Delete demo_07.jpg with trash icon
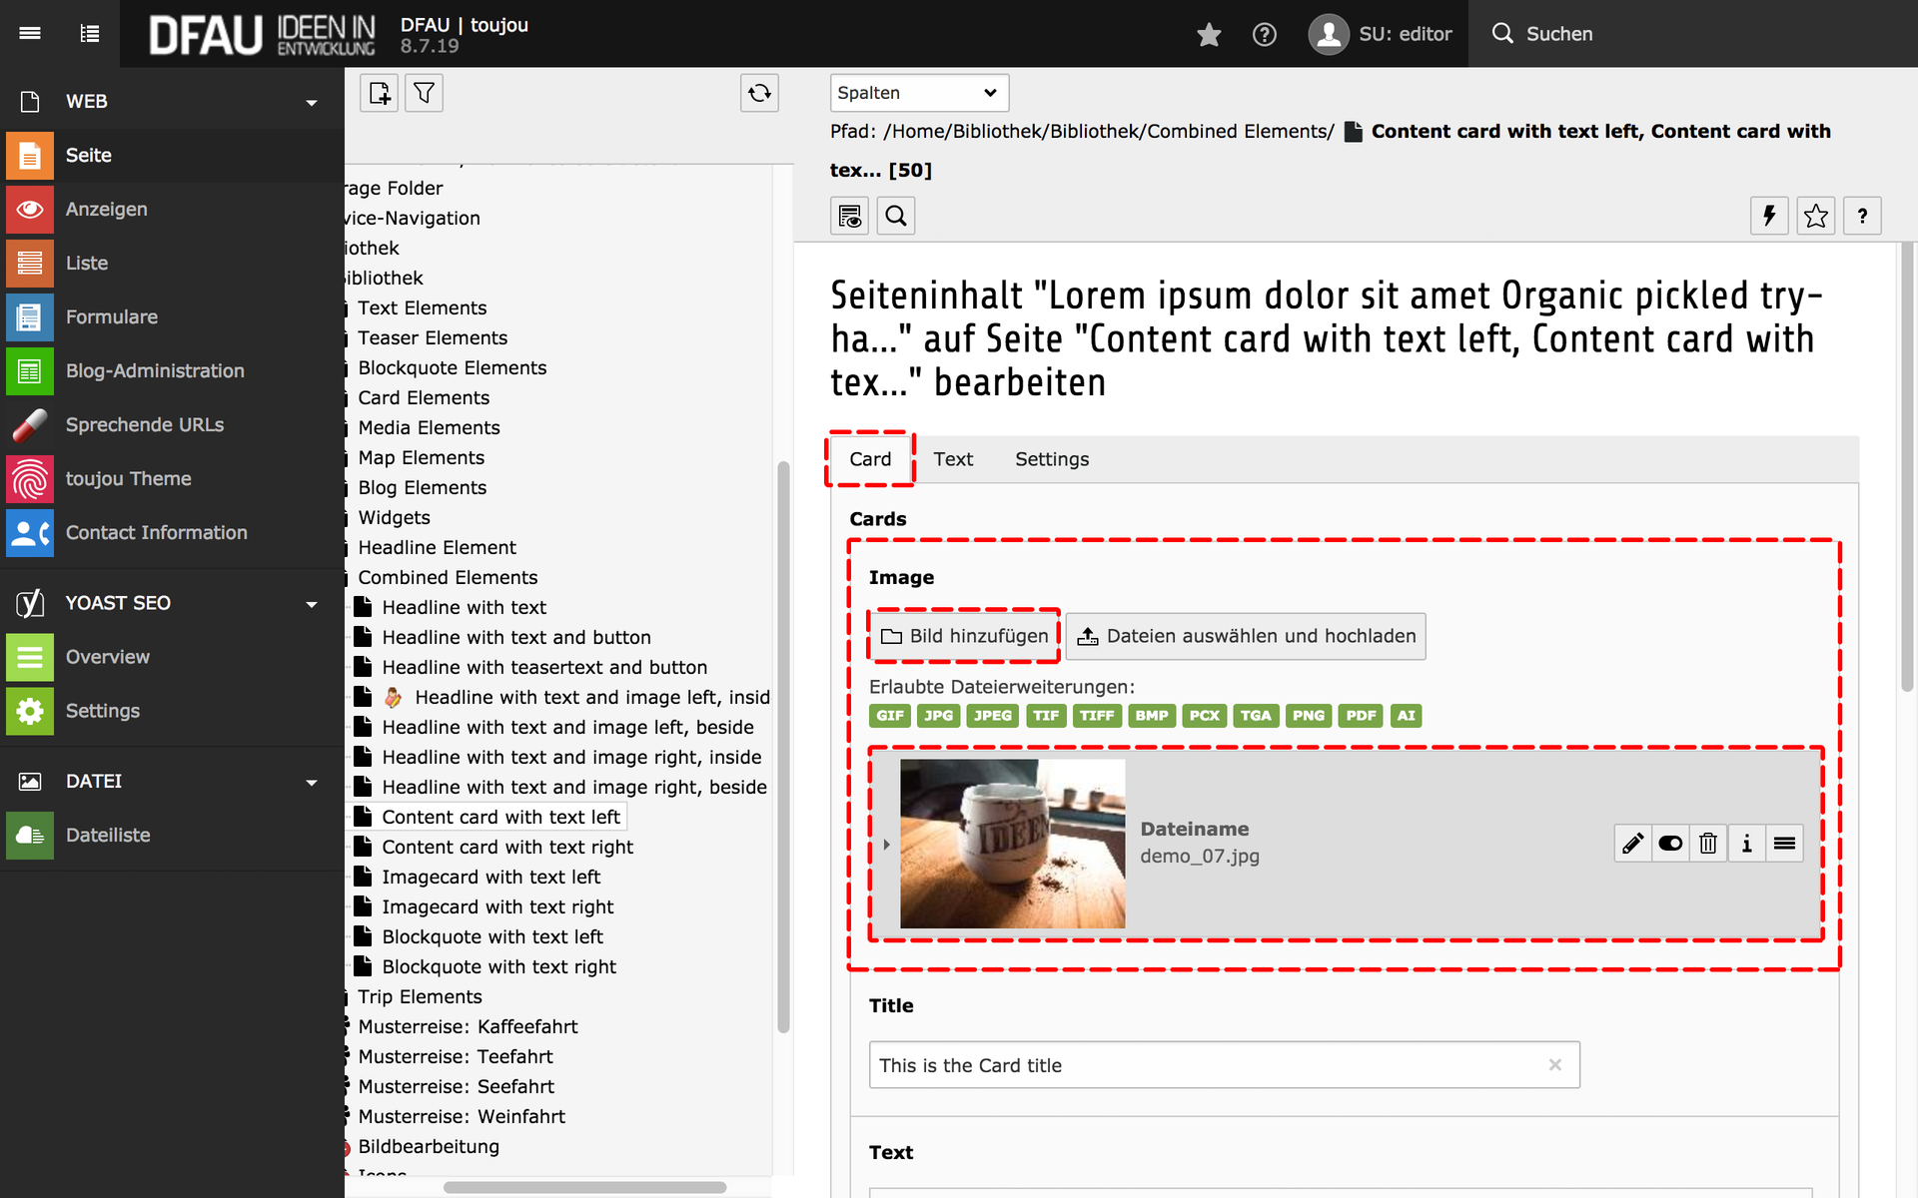 [1708, 844]
